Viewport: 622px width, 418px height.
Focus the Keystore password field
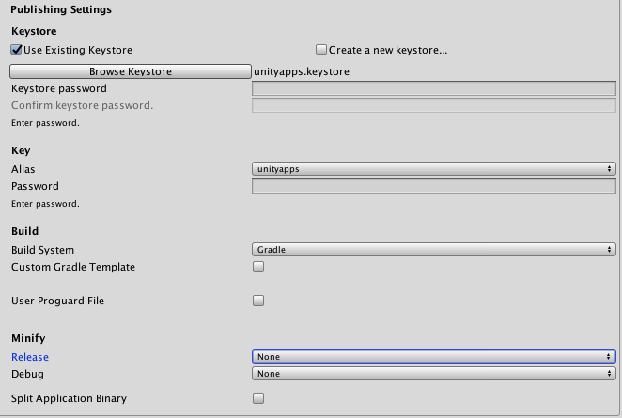pos(433,88)
